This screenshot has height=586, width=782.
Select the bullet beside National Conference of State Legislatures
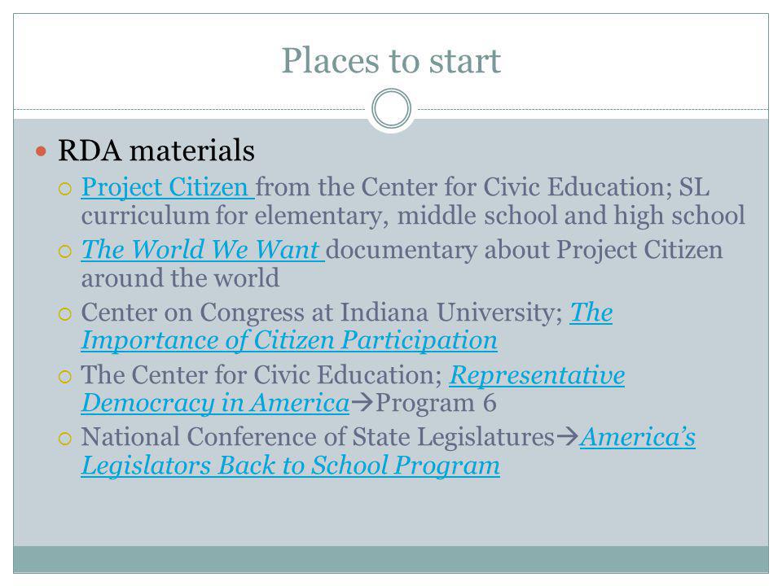pyautogui.click(x=65, y=439)
